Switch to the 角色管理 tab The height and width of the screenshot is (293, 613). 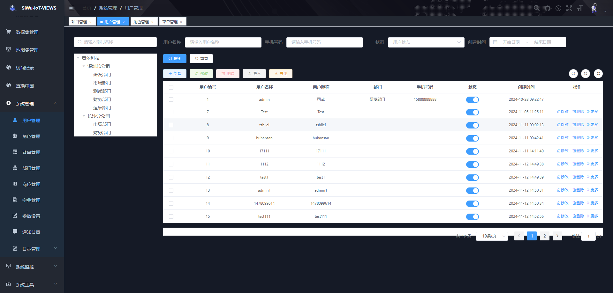(x=141, y=22)
